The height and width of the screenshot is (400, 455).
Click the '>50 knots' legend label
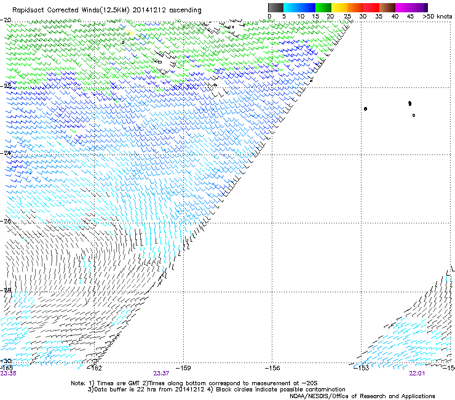(437, 17)
